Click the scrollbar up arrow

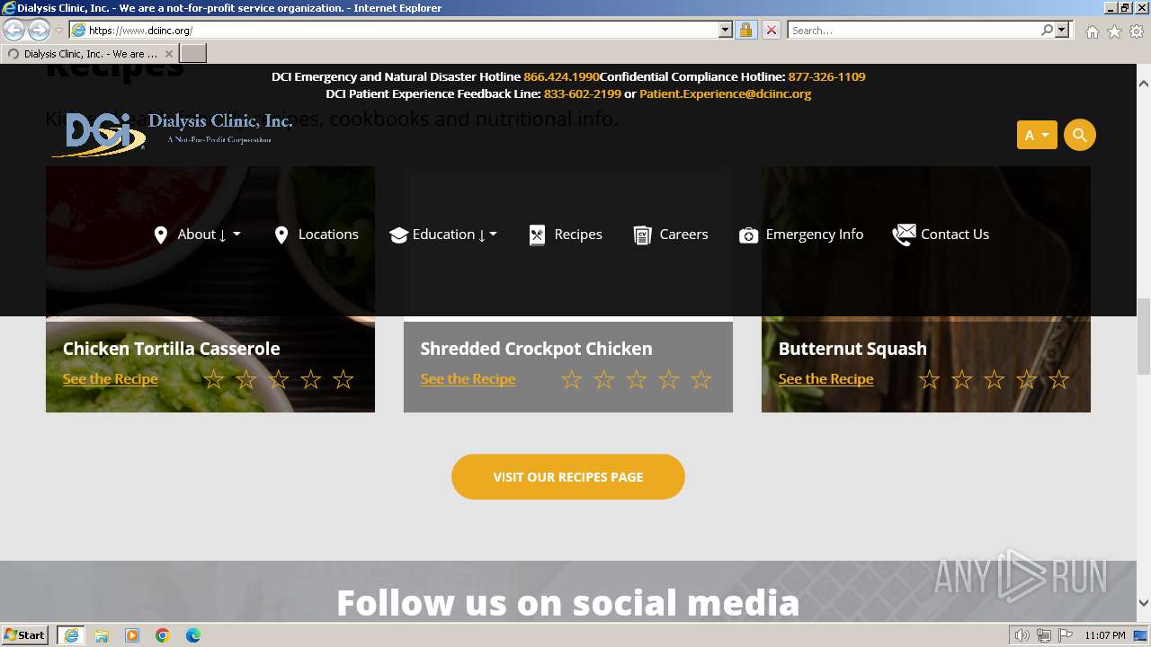pyautogui.click(x=1144, y=84)
